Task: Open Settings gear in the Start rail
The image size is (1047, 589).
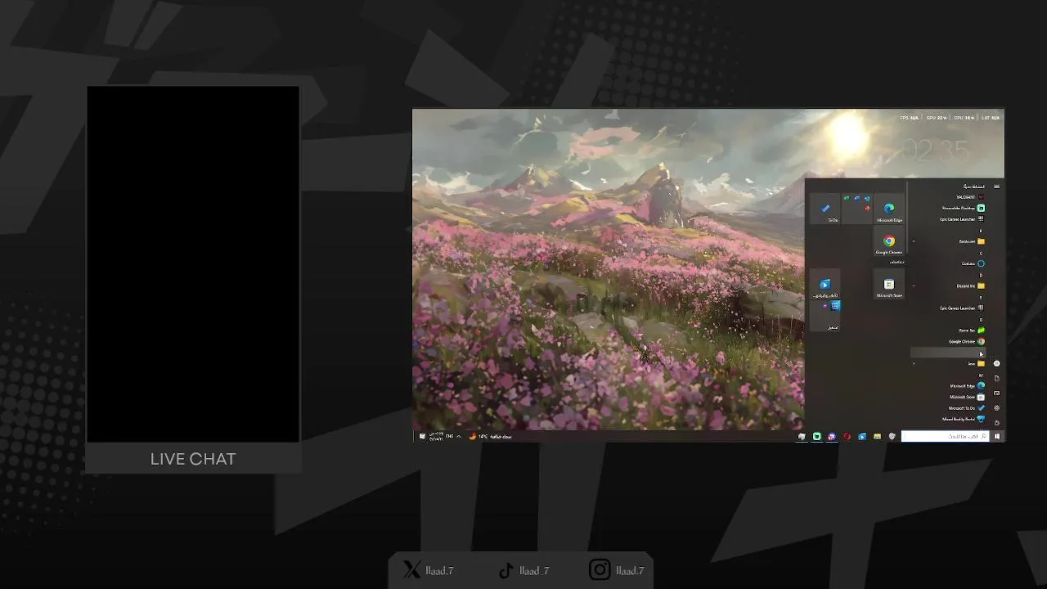Action: (x=996, y=408)
